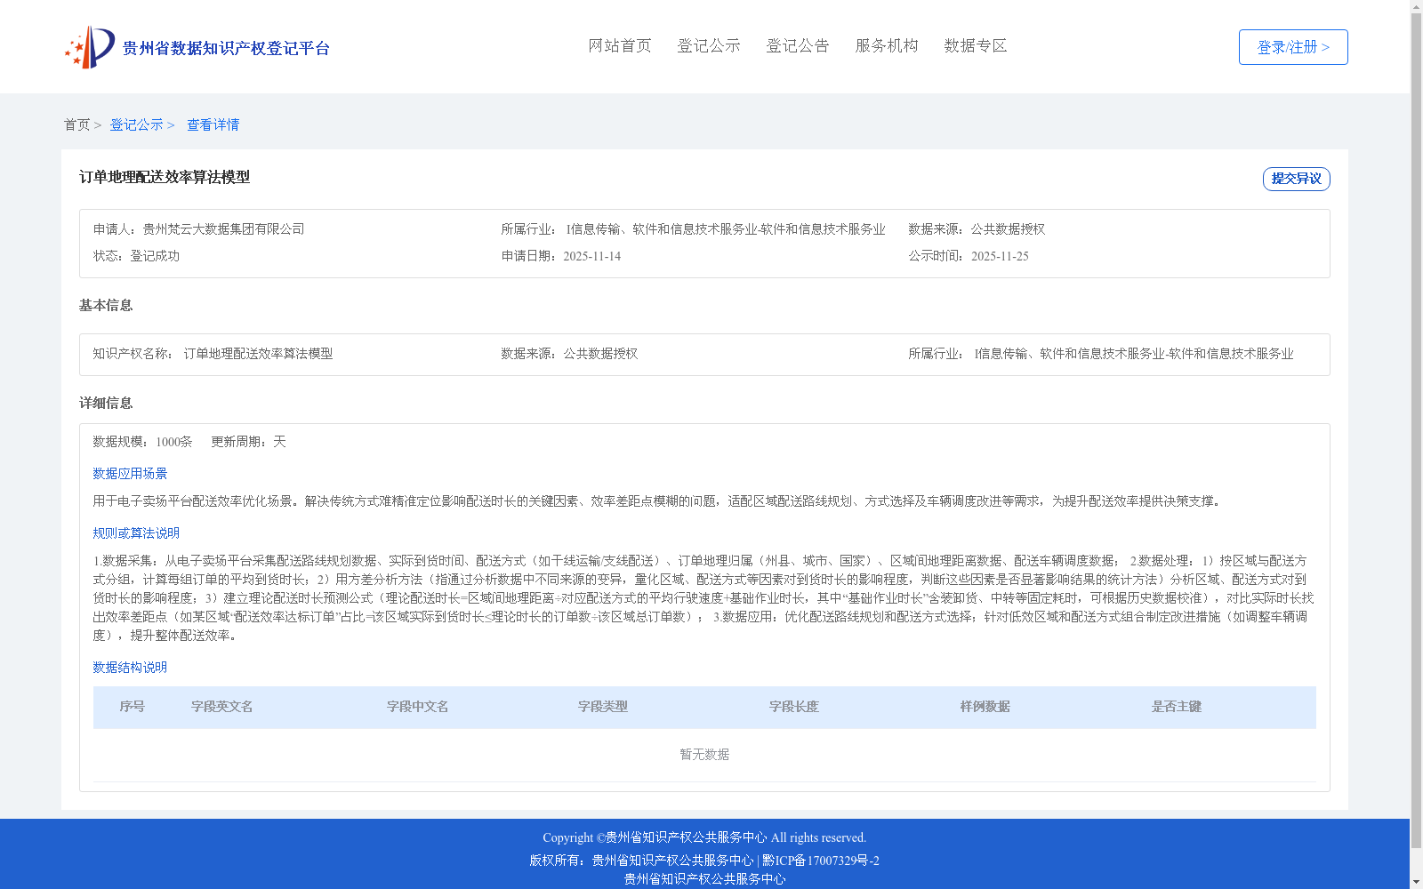
Task: Click the 字段长度 column header
Action: 794,707
